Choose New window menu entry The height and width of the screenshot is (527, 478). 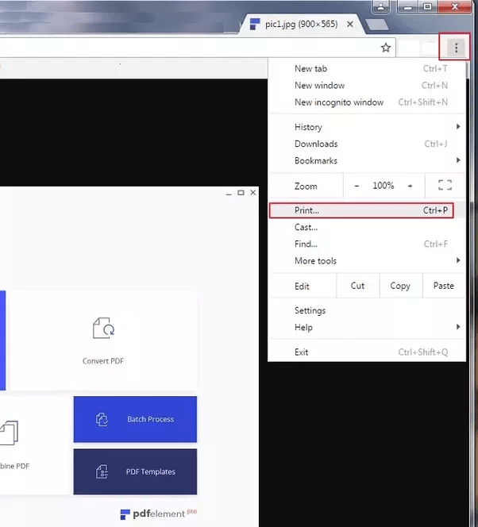tap(367, 86)
